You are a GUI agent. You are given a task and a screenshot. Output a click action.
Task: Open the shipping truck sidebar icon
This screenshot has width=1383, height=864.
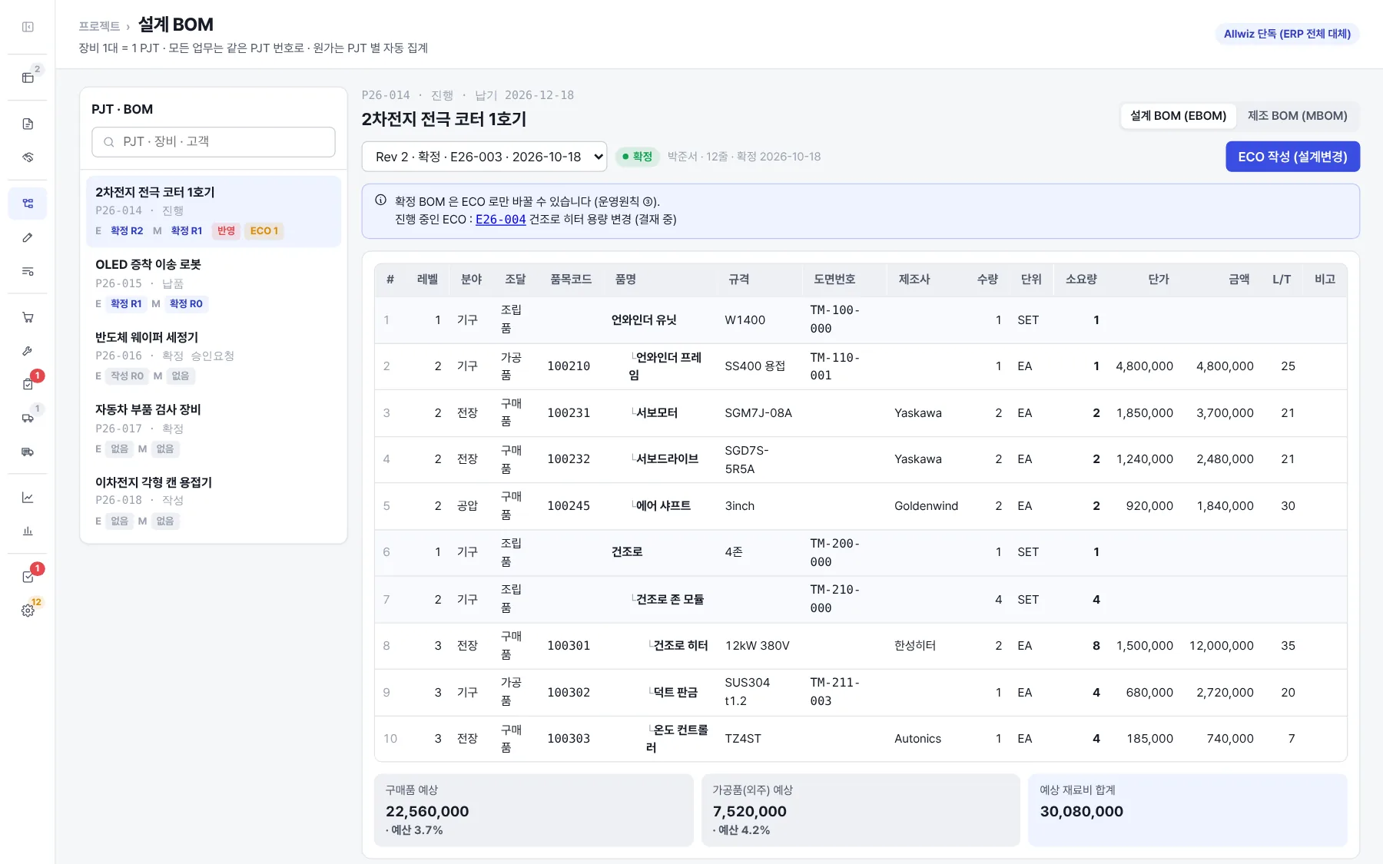pyautogui.click(x=28, y=452)
